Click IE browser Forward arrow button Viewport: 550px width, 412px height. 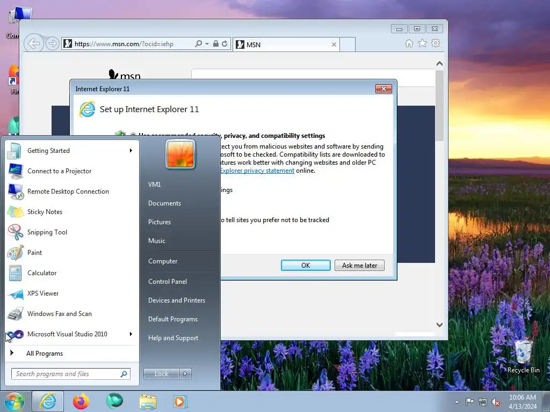pos(52,44)
